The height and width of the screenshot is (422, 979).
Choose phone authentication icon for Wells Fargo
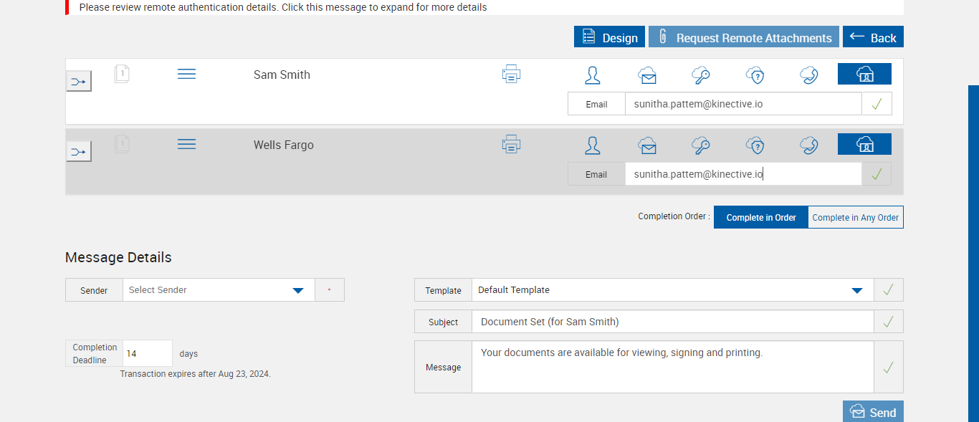[809, 145]
